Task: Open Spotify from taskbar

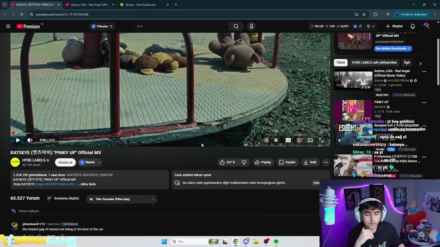Action: pos(276,242)
